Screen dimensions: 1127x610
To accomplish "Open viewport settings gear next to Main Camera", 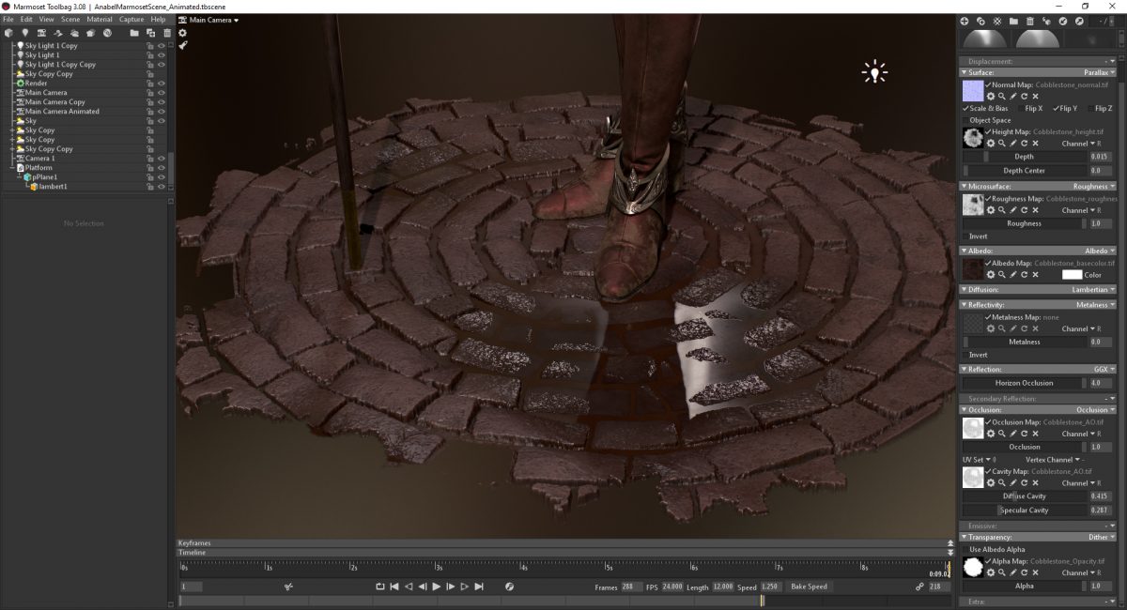I will click(x=181, y=32).
